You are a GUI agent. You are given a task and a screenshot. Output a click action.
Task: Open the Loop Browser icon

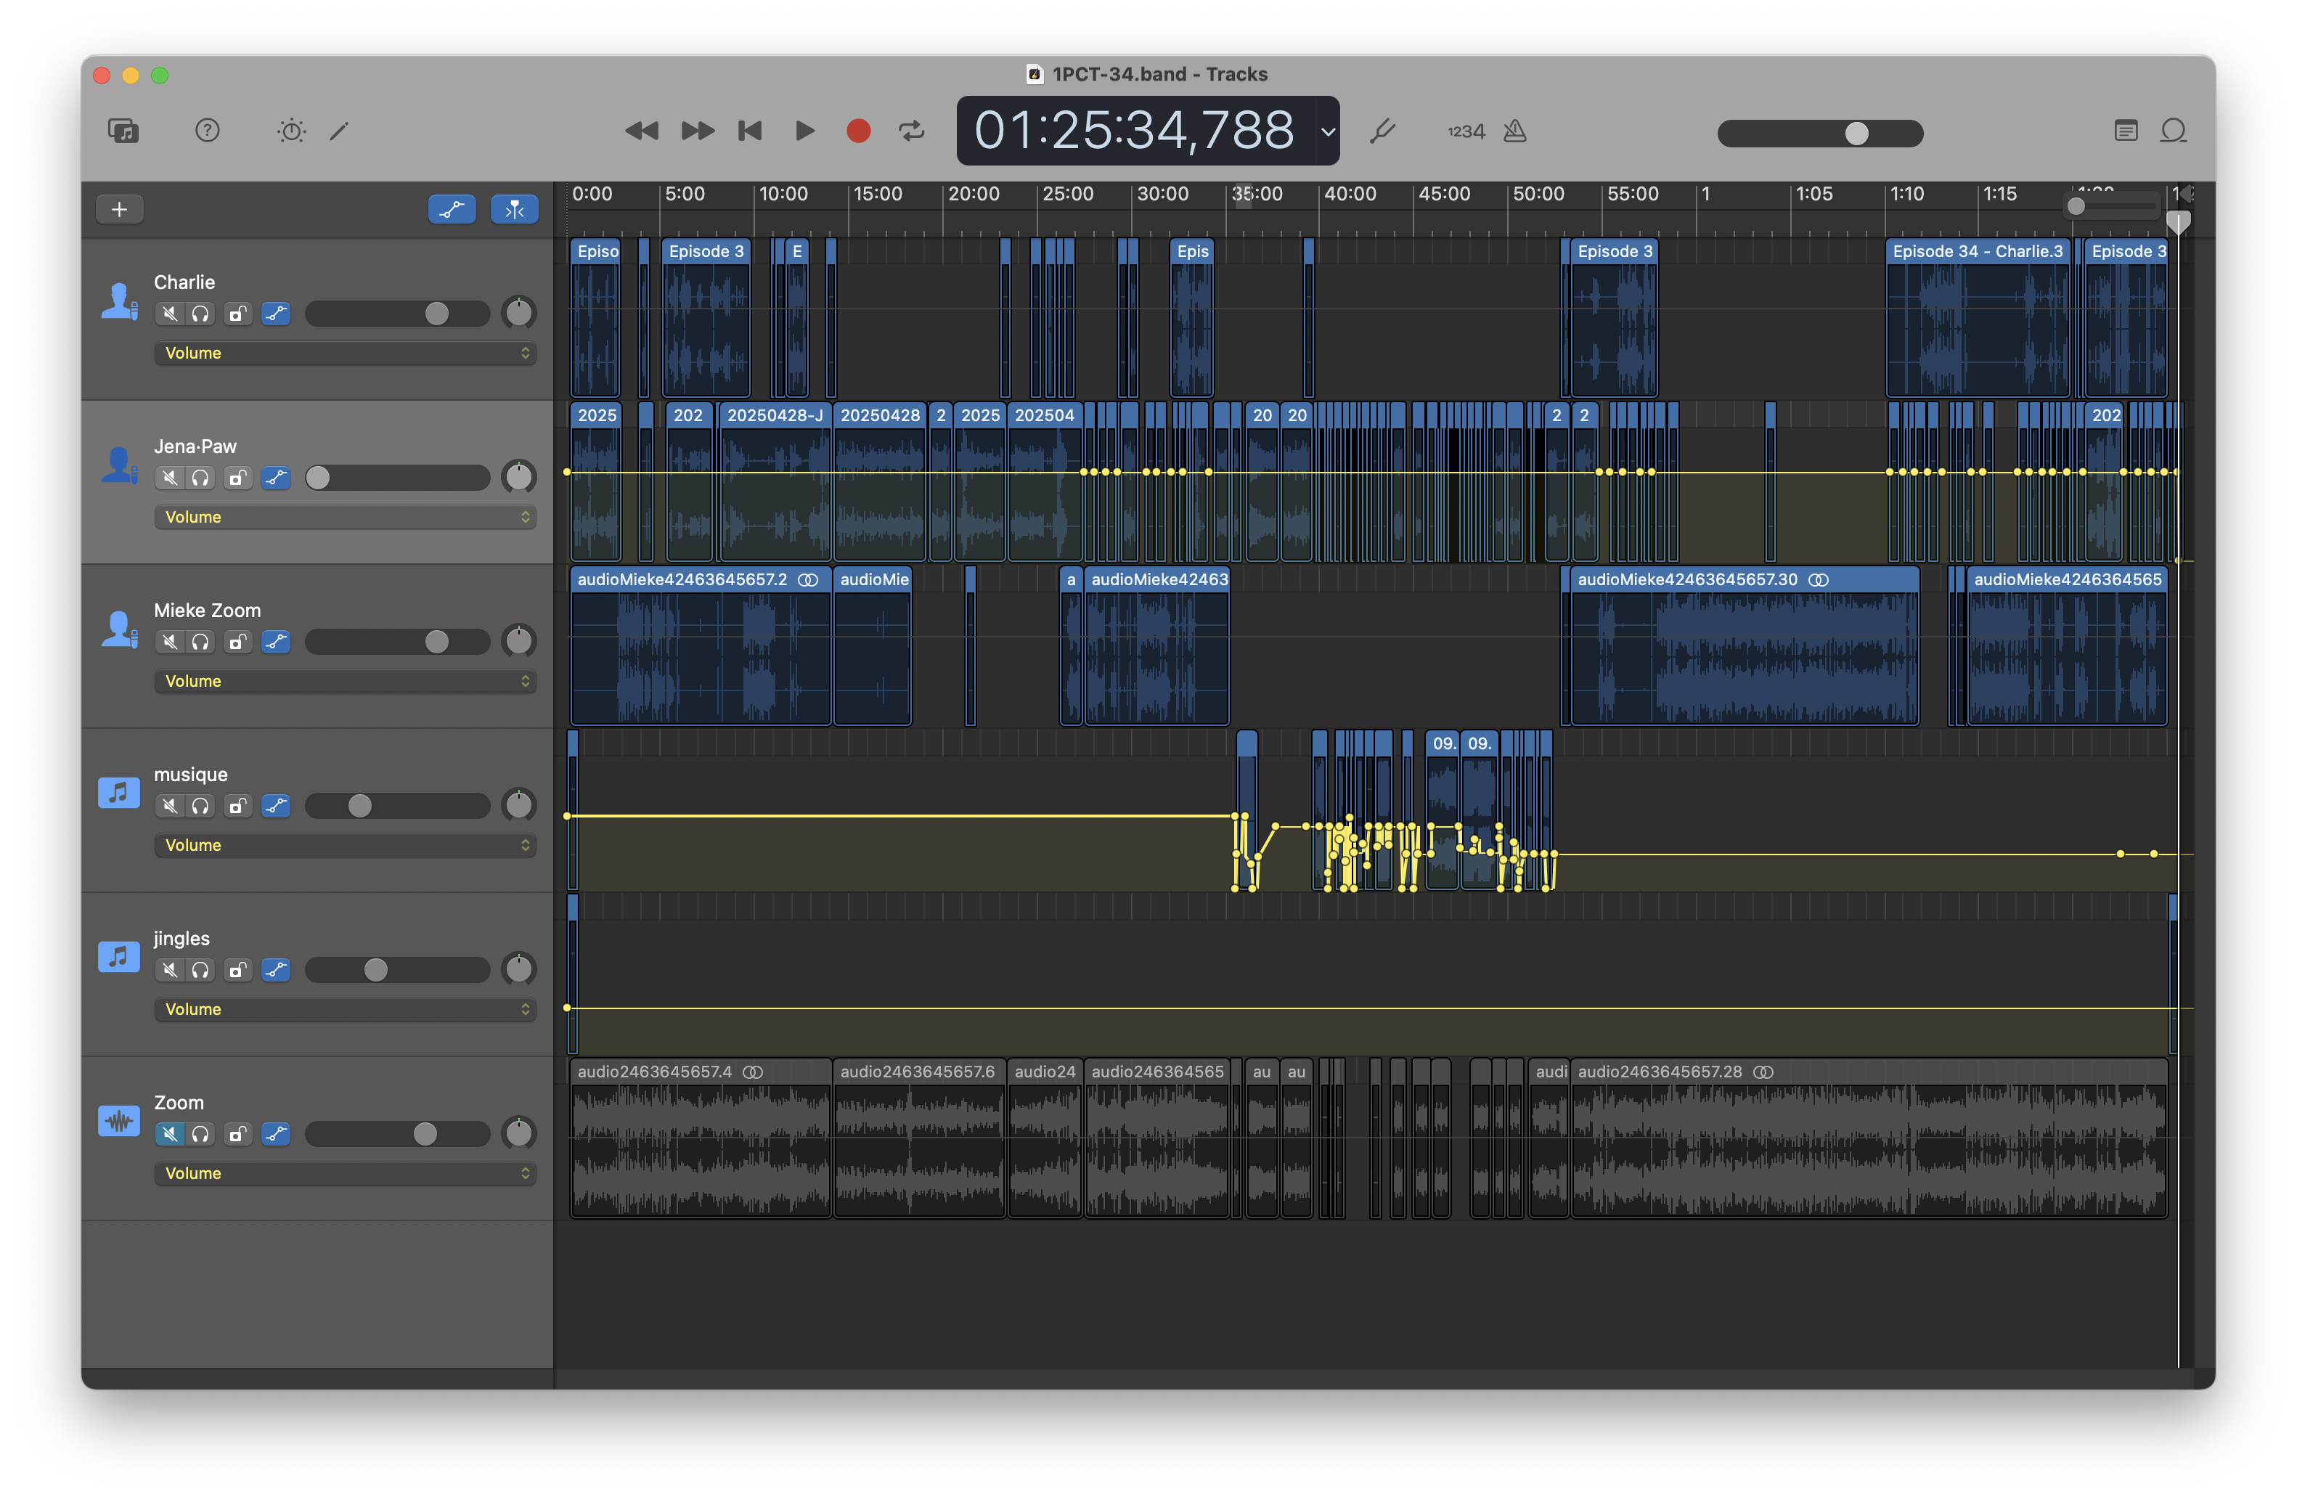click(x=2174, y=130)
